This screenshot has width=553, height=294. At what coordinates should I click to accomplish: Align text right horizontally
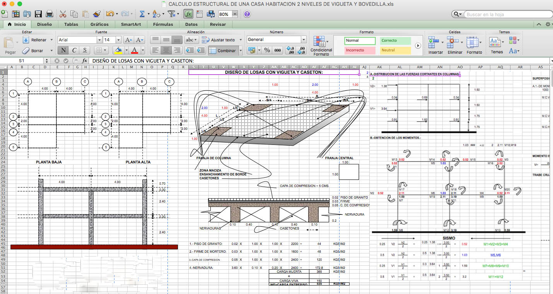[177, 50]
